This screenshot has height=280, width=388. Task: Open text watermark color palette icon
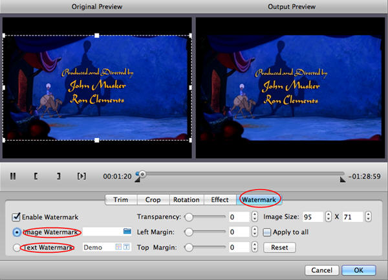[x=118, y=246]
